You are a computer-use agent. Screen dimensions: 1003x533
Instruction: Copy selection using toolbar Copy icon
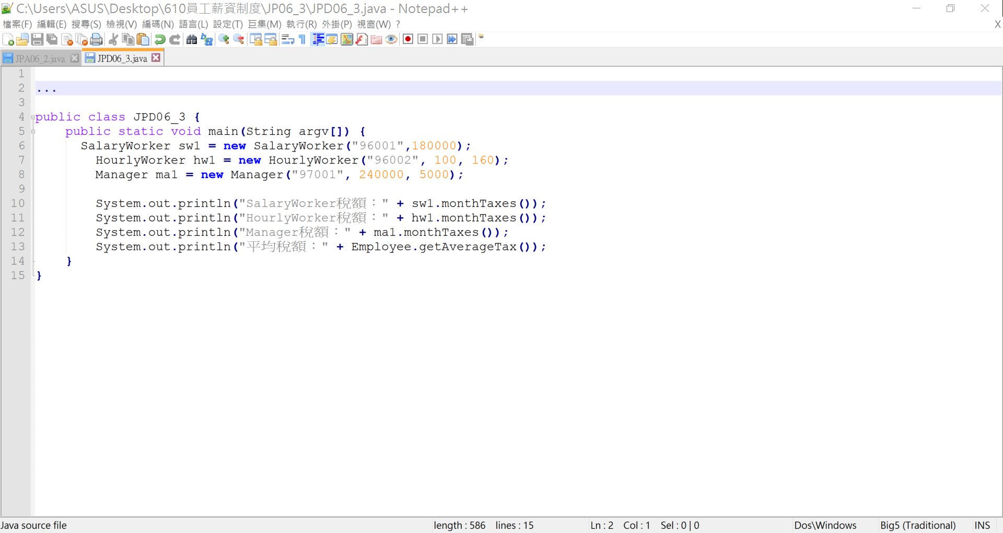tap(128, 40)
